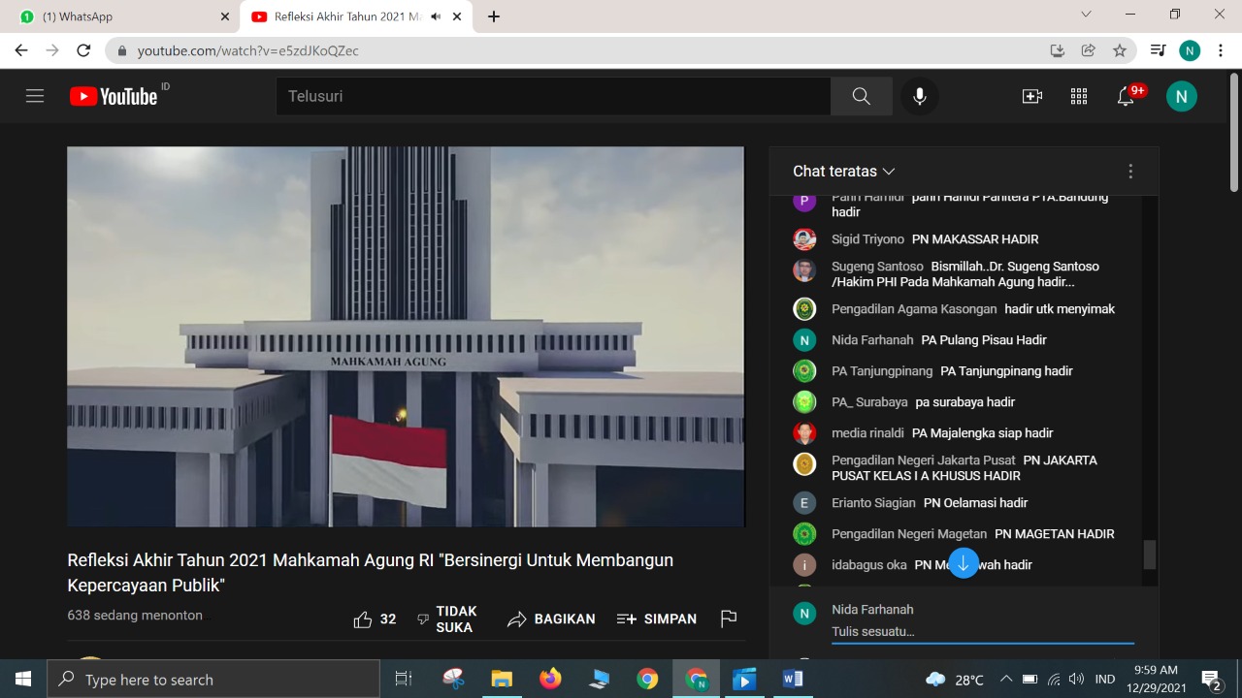Like the video with thumbs up

pyautogui.click(x=363, y=619)
